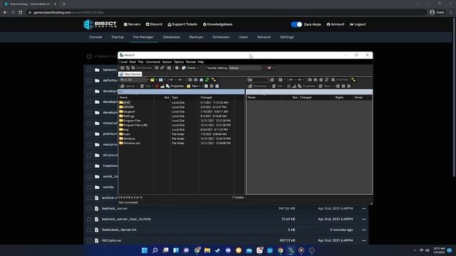This screenshot has width=456, height=256.
Task: Click the browser address bar
Action: coord(227,13)
